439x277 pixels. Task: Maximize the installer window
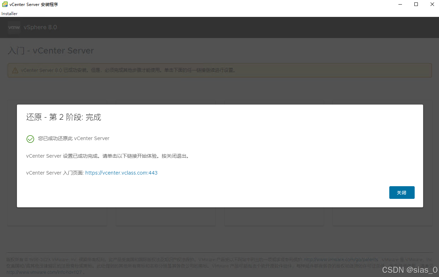click(x=416, y=5)
